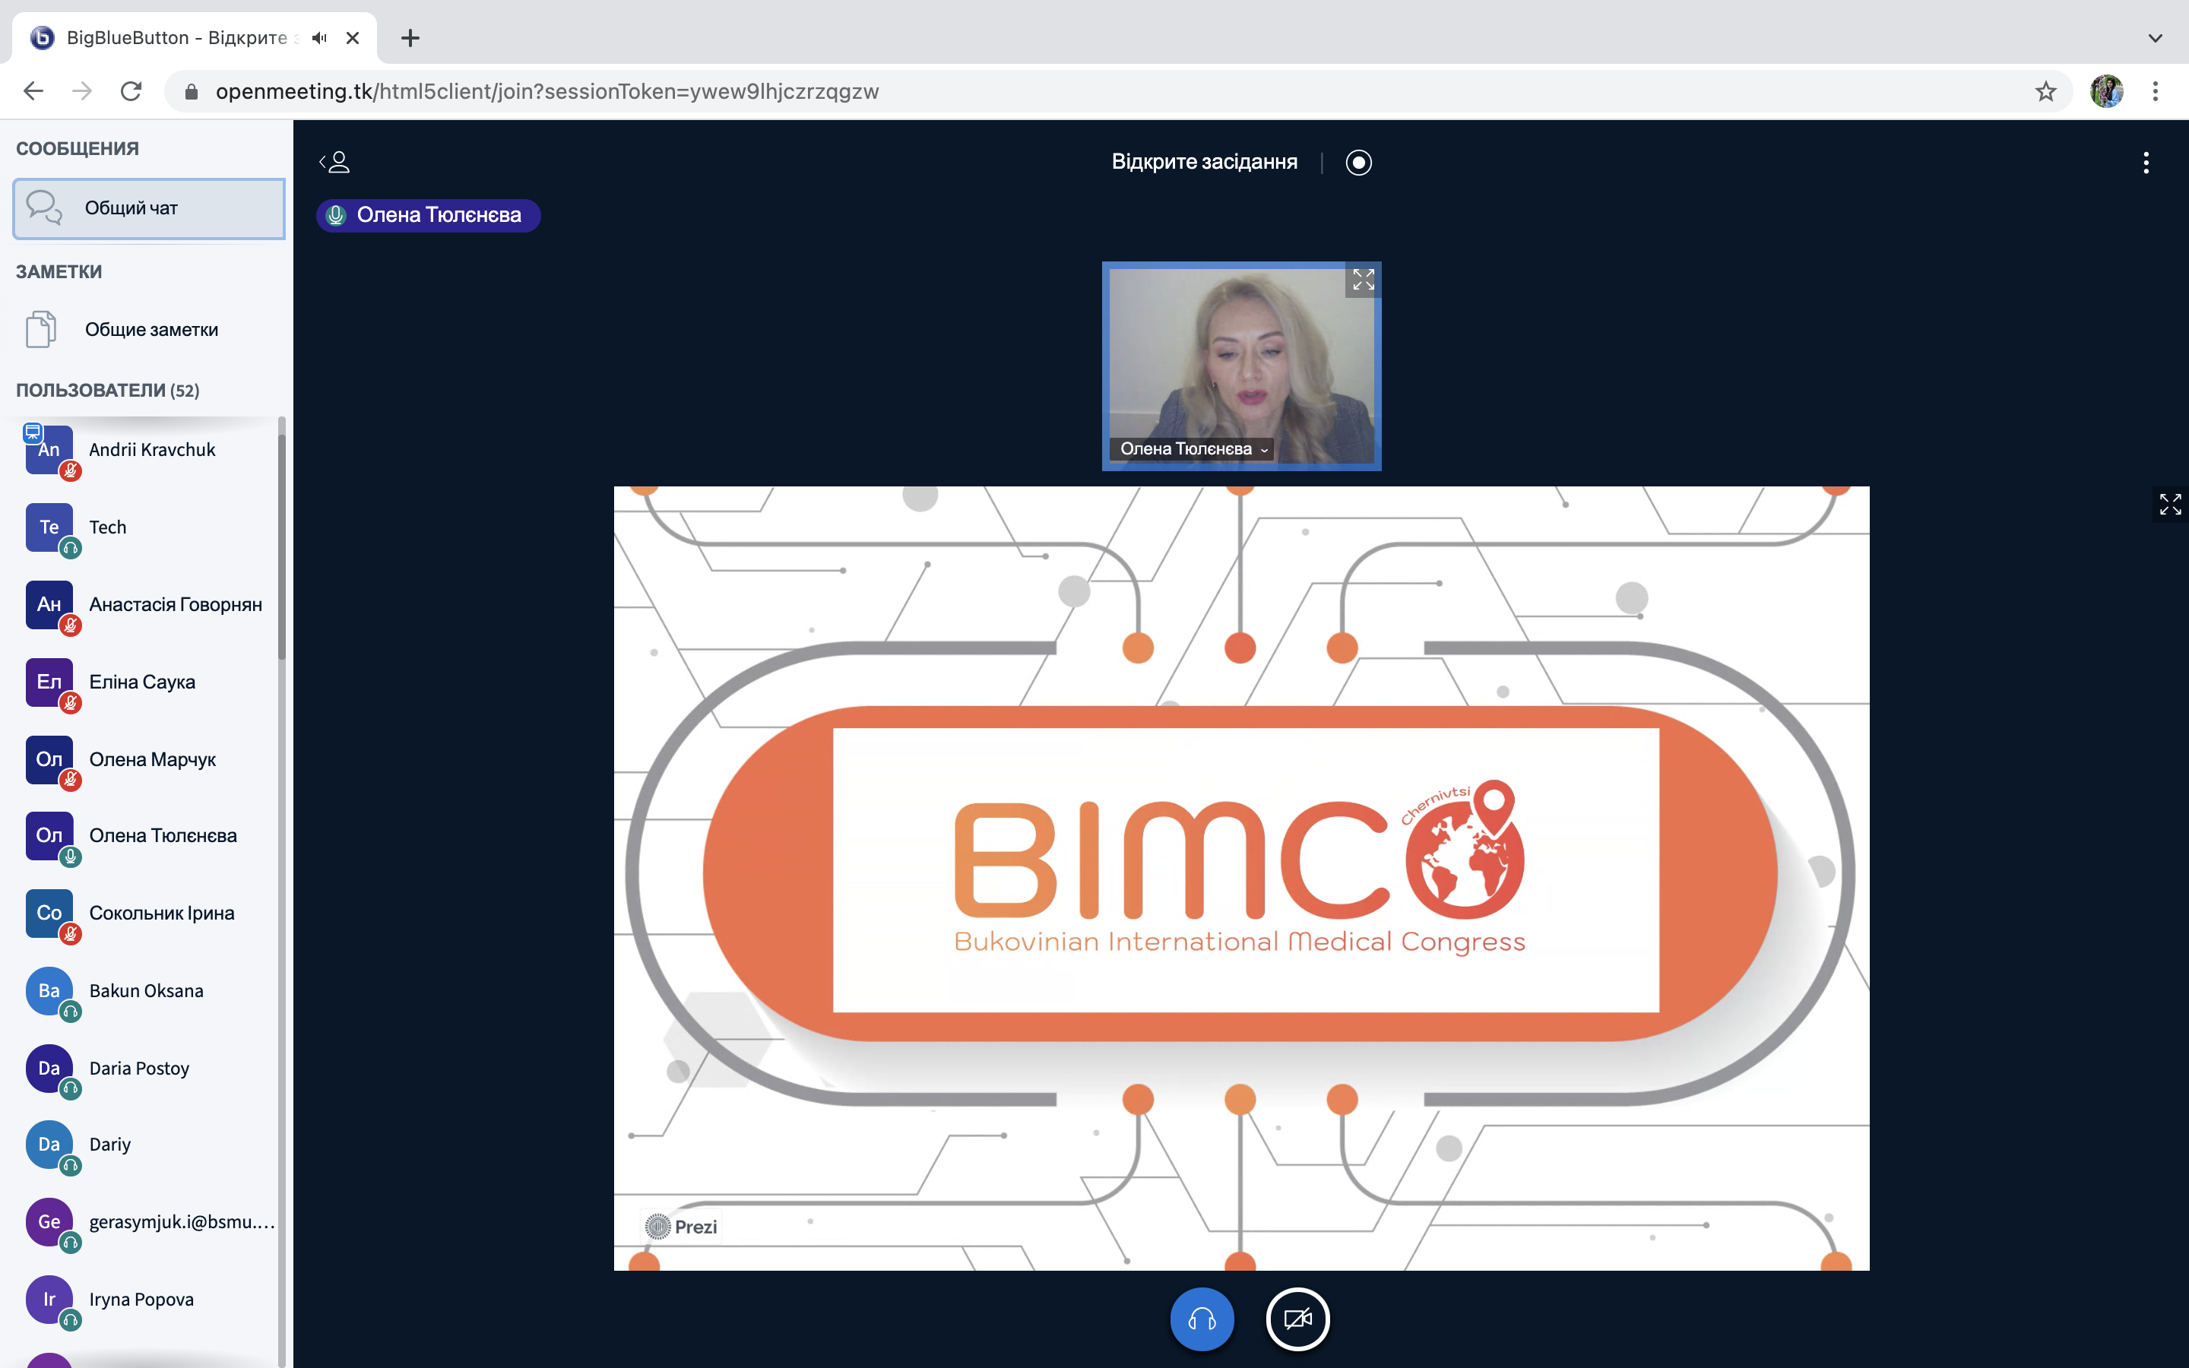
Task: Click the Ан avatar for Анастасія Говорнян
Action: coord(49,604)
